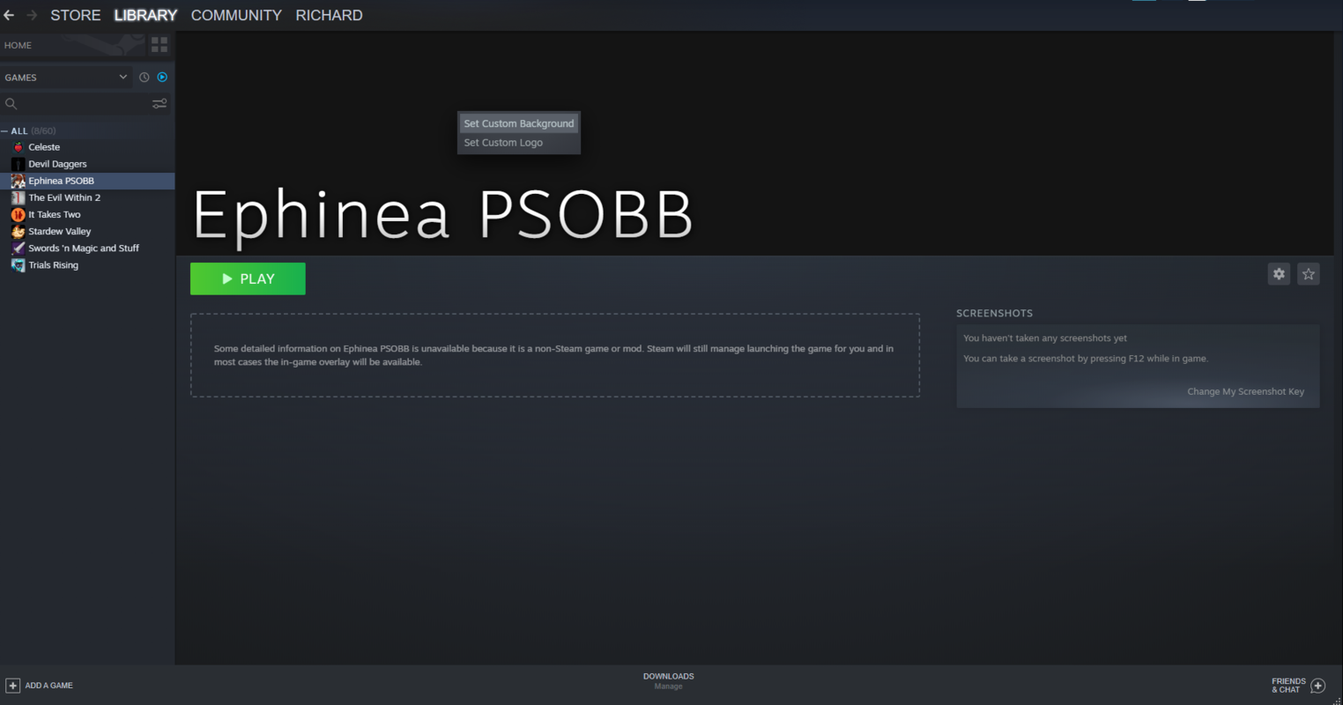Viewport: 1343px width, 705px height.
Task: Click the Celeste game icon
Action: tap(18, 147)
